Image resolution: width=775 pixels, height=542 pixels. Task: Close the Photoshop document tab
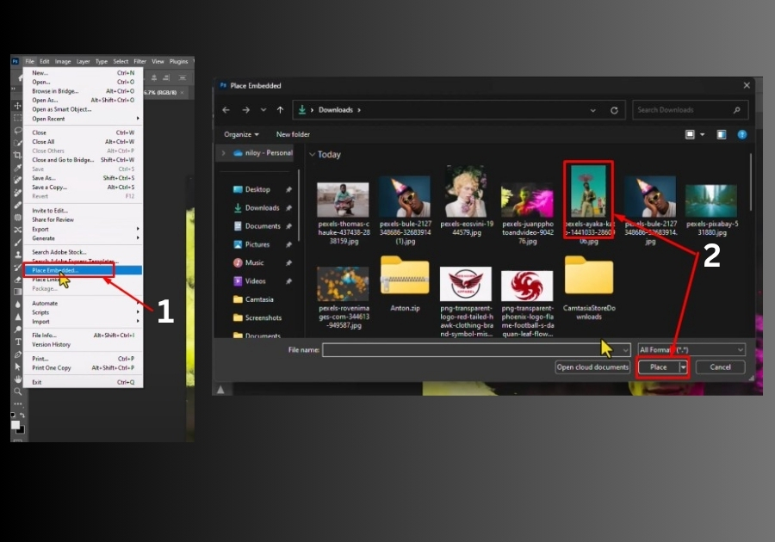coord(183,92)
